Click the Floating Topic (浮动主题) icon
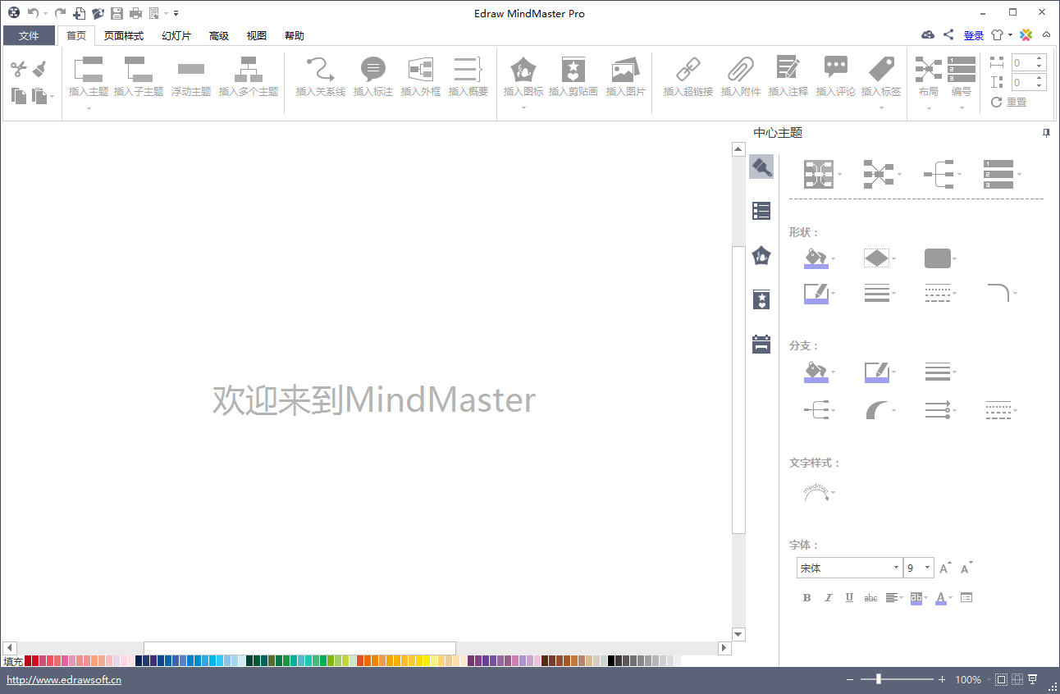The height and width of the screenshot is (694, 1060). click(191, 70)
